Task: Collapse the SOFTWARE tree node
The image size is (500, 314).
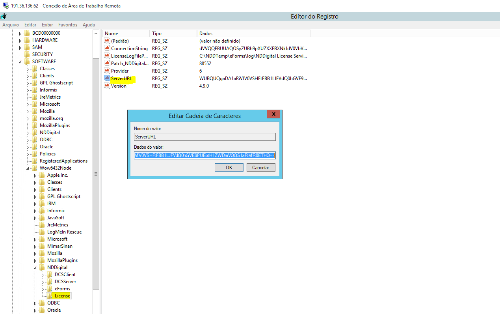Action: point(20,62)
